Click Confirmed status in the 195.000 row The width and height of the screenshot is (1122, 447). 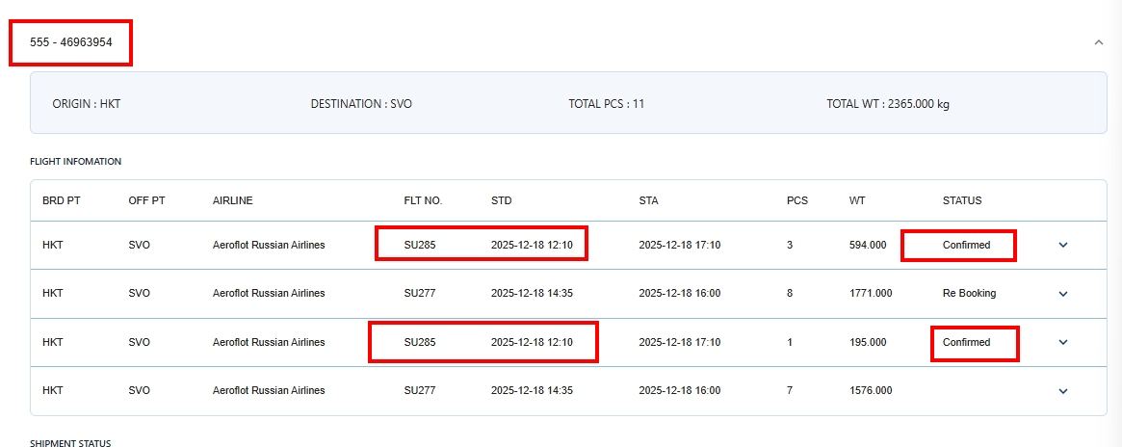click(x=966, y=343)
